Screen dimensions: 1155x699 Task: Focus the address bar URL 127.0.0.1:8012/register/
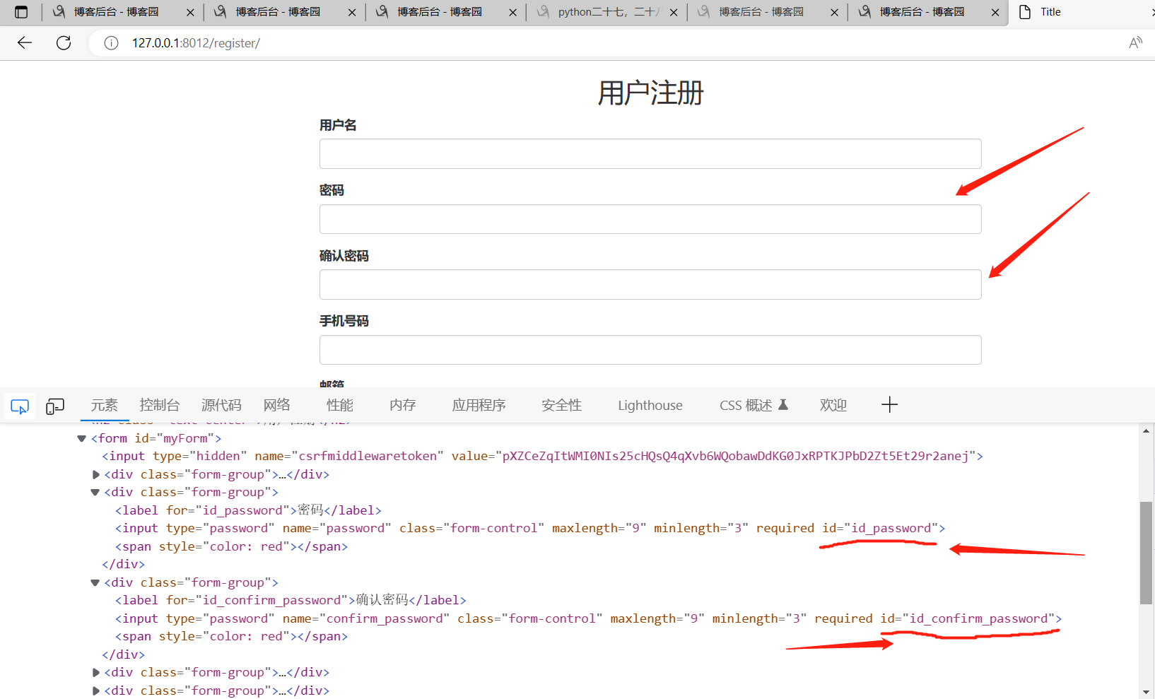pos(196,43)
